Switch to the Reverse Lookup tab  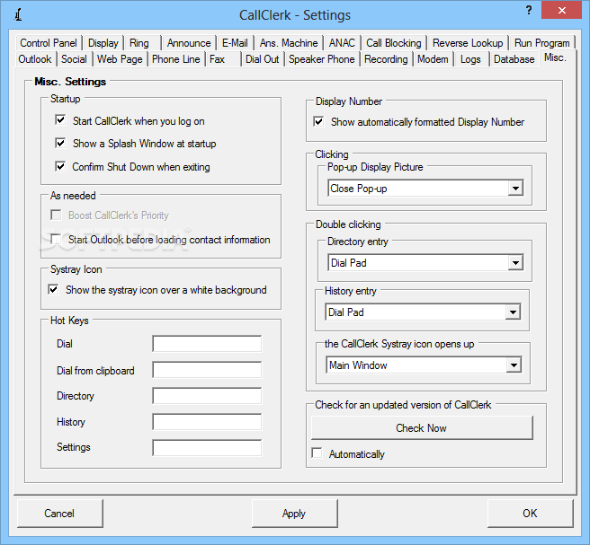(468, 43)
